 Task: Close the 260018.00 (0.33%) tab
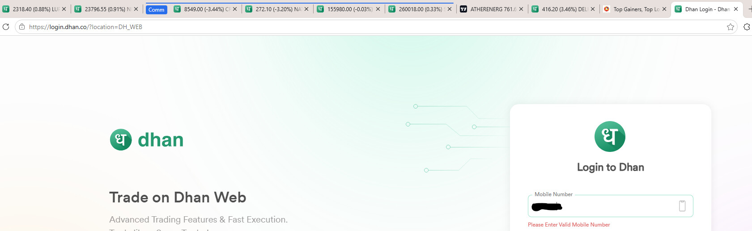click(x=450, y=9)
